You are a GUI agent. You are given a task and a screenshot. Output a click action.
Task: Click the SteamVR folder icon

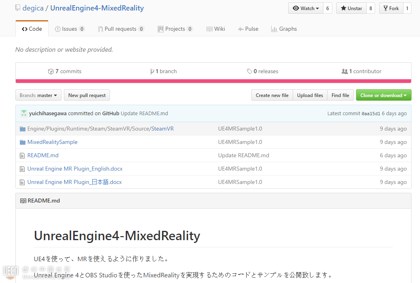pos(23,129)
